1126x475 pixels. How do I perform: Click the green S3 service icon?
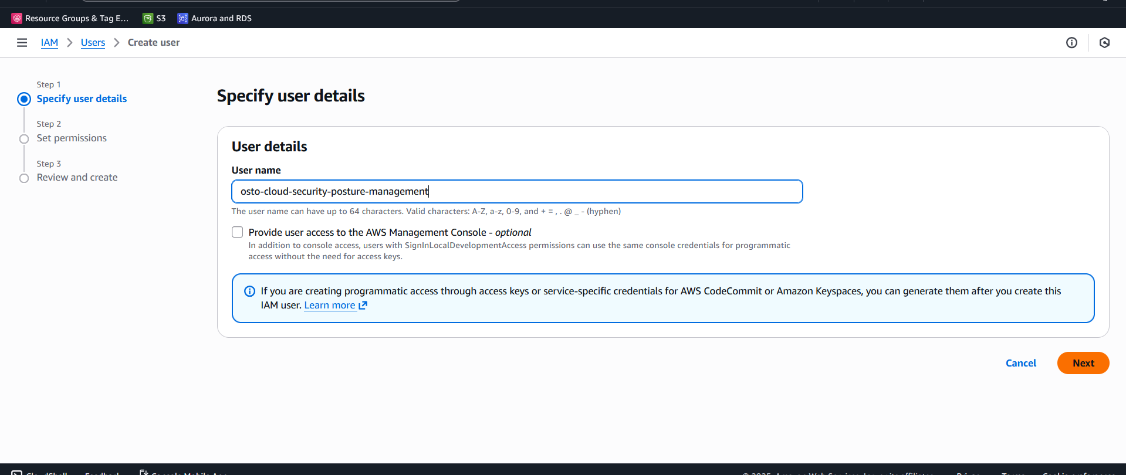(x=148, y=18)
